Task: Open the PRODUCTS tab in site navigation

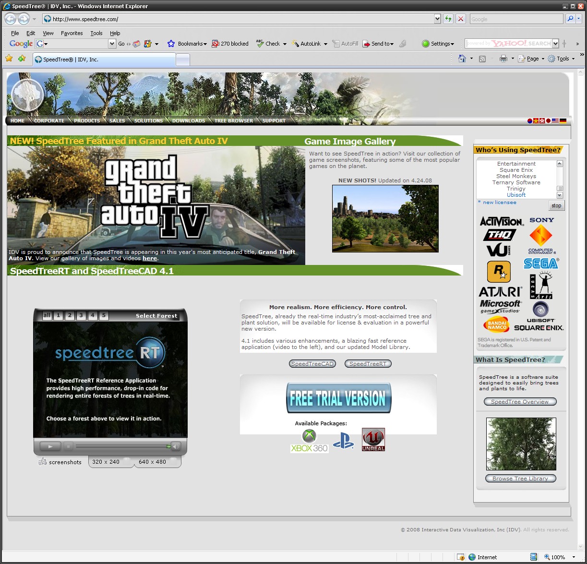Action: [87, 121]
